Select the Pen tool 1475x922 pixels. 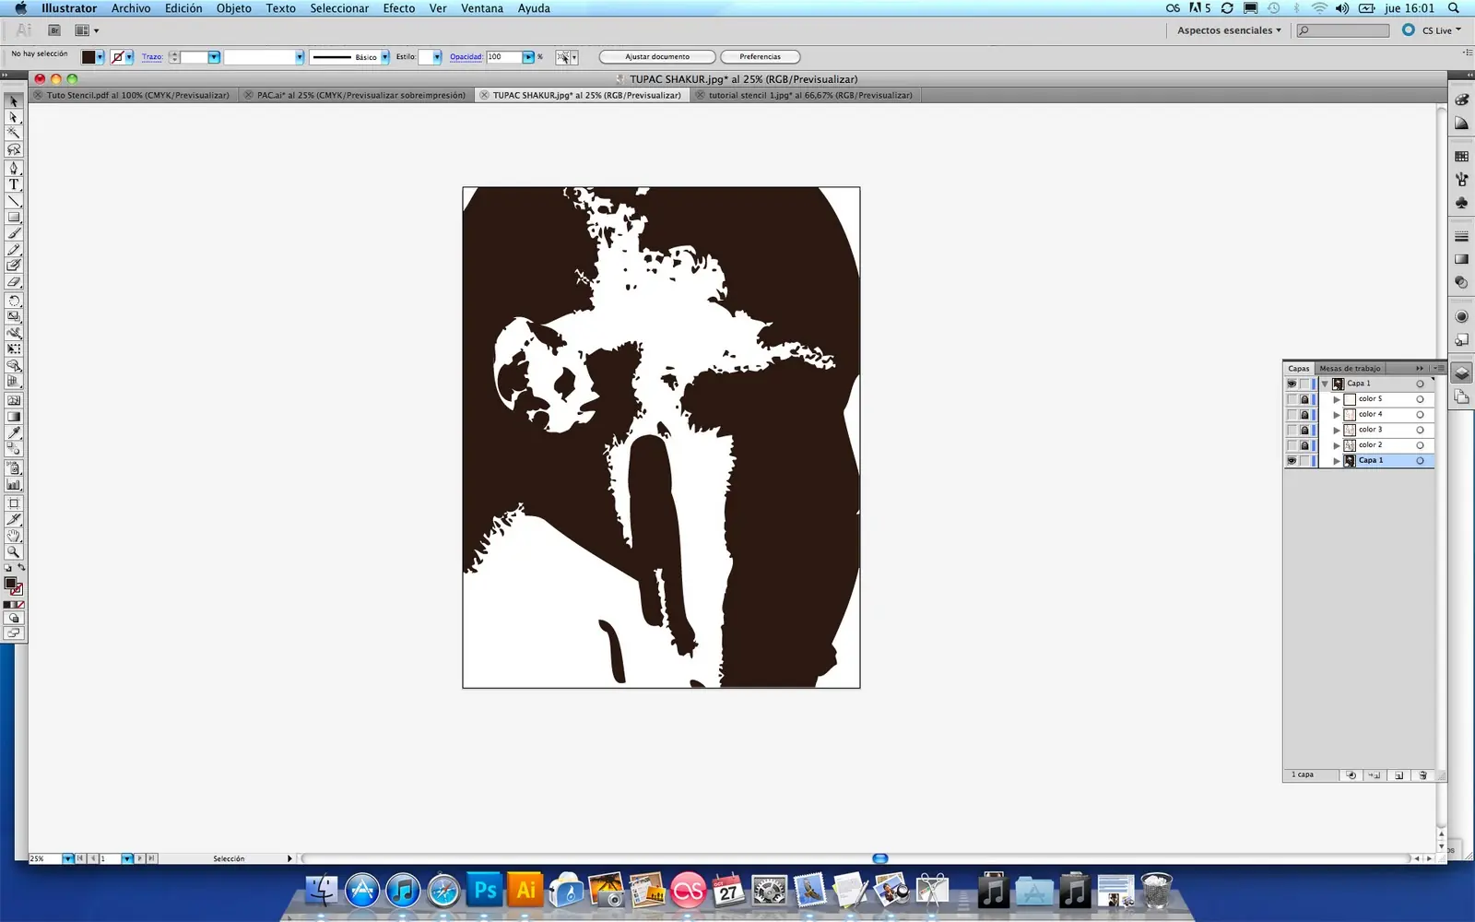(14, 168)
